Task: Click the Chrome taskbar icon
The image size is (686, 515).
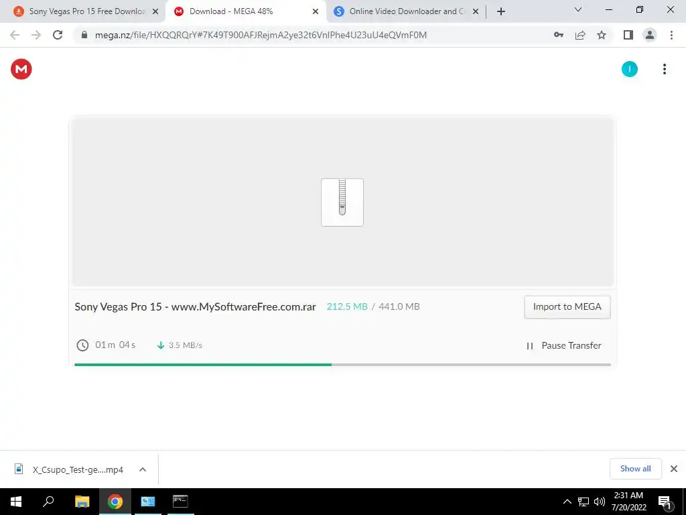Action: pyautogui.click(x=115, y=502)
